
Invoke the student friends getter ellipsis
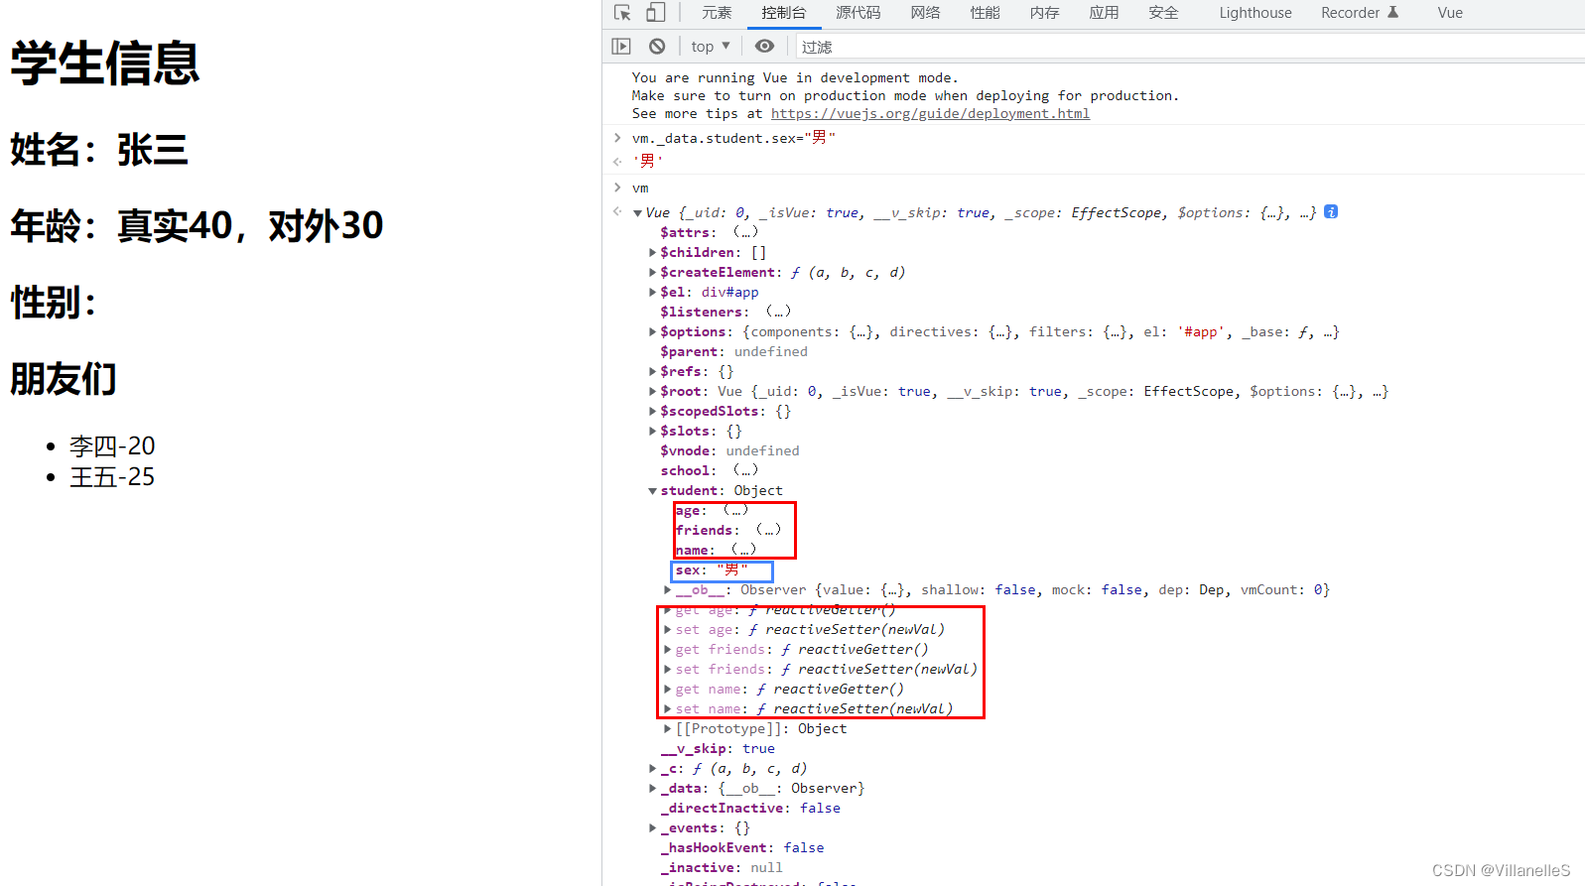tap(768, 530)
